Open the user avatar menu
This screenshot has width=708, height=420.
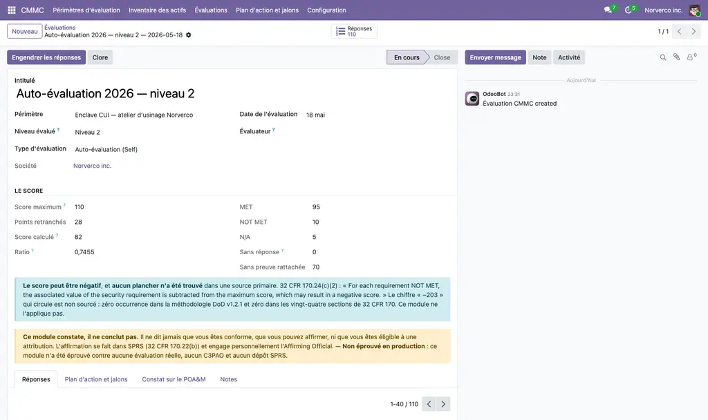point(694,10)
